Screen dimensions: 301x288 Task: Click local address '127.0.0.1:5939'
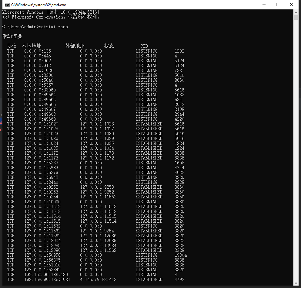[x=41, y=168]
